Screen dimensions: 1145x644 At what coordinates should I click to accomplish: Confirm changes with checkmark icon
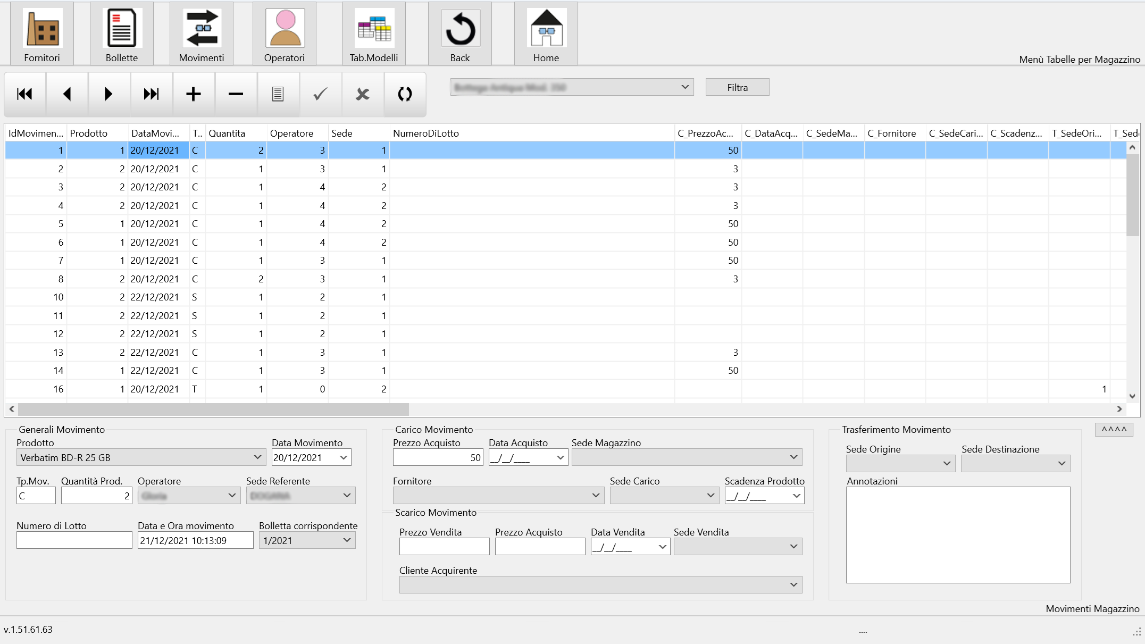[320, 94]
